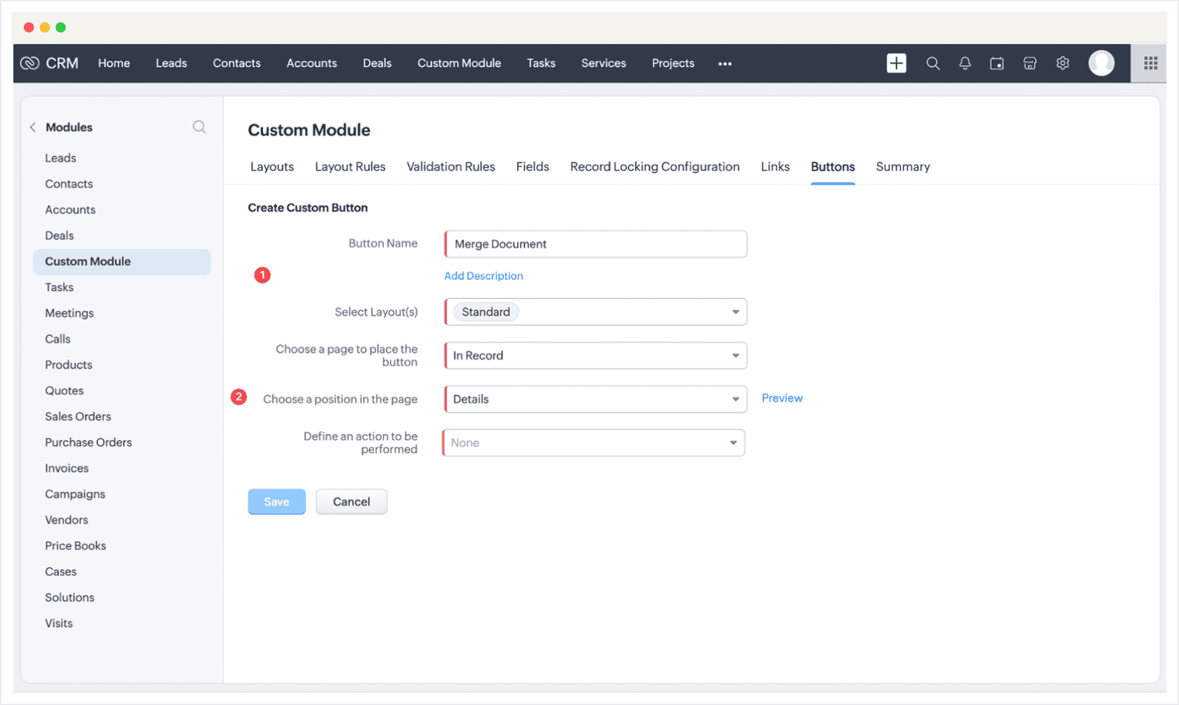Select Quotes in Modules sidebar

tap(64, 390)
